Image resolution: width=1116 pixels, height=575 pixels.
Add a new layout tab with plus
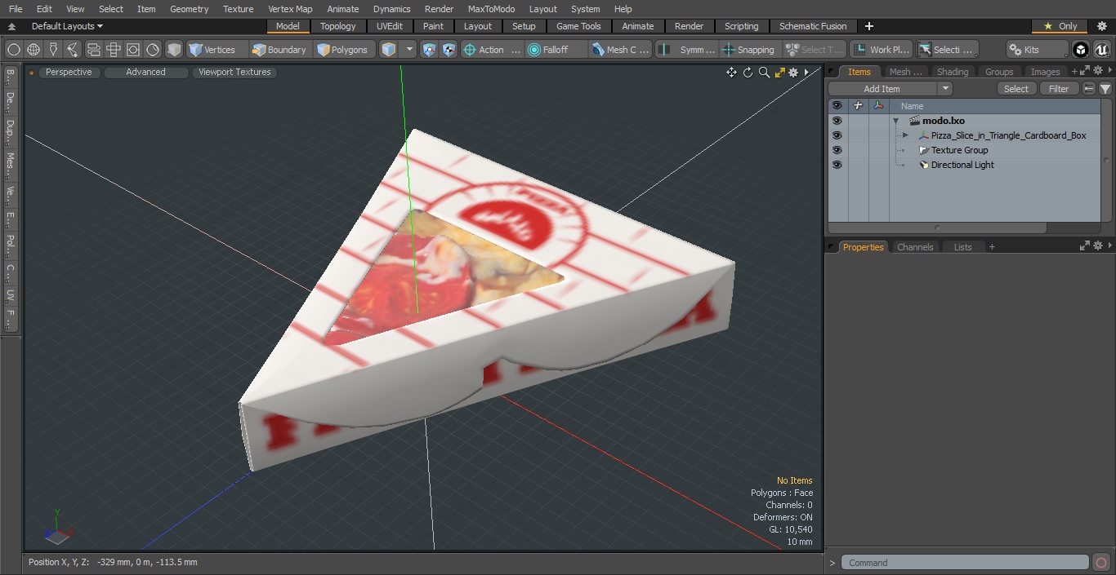click(x=868, y=26)
